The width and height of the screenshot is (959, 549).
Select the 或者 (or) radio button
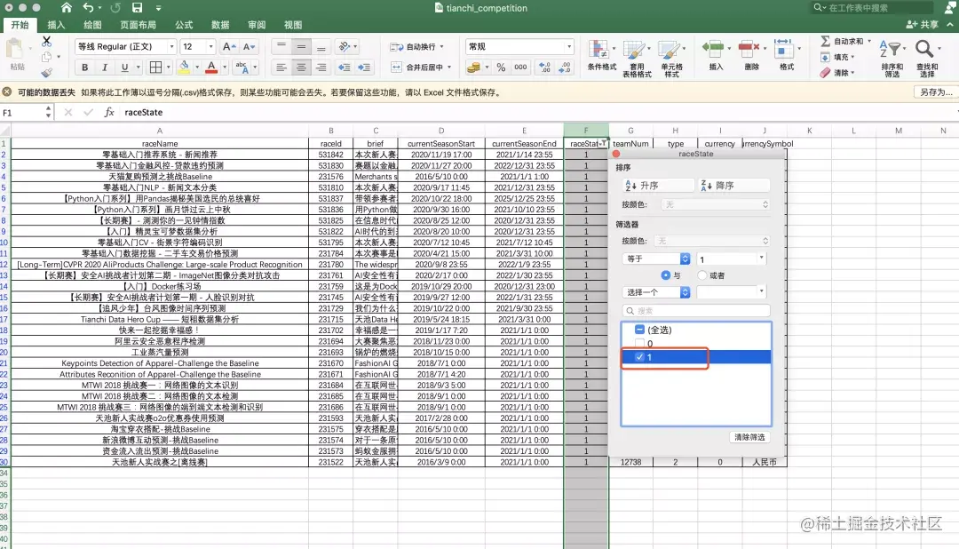click(x=702, y=275)
